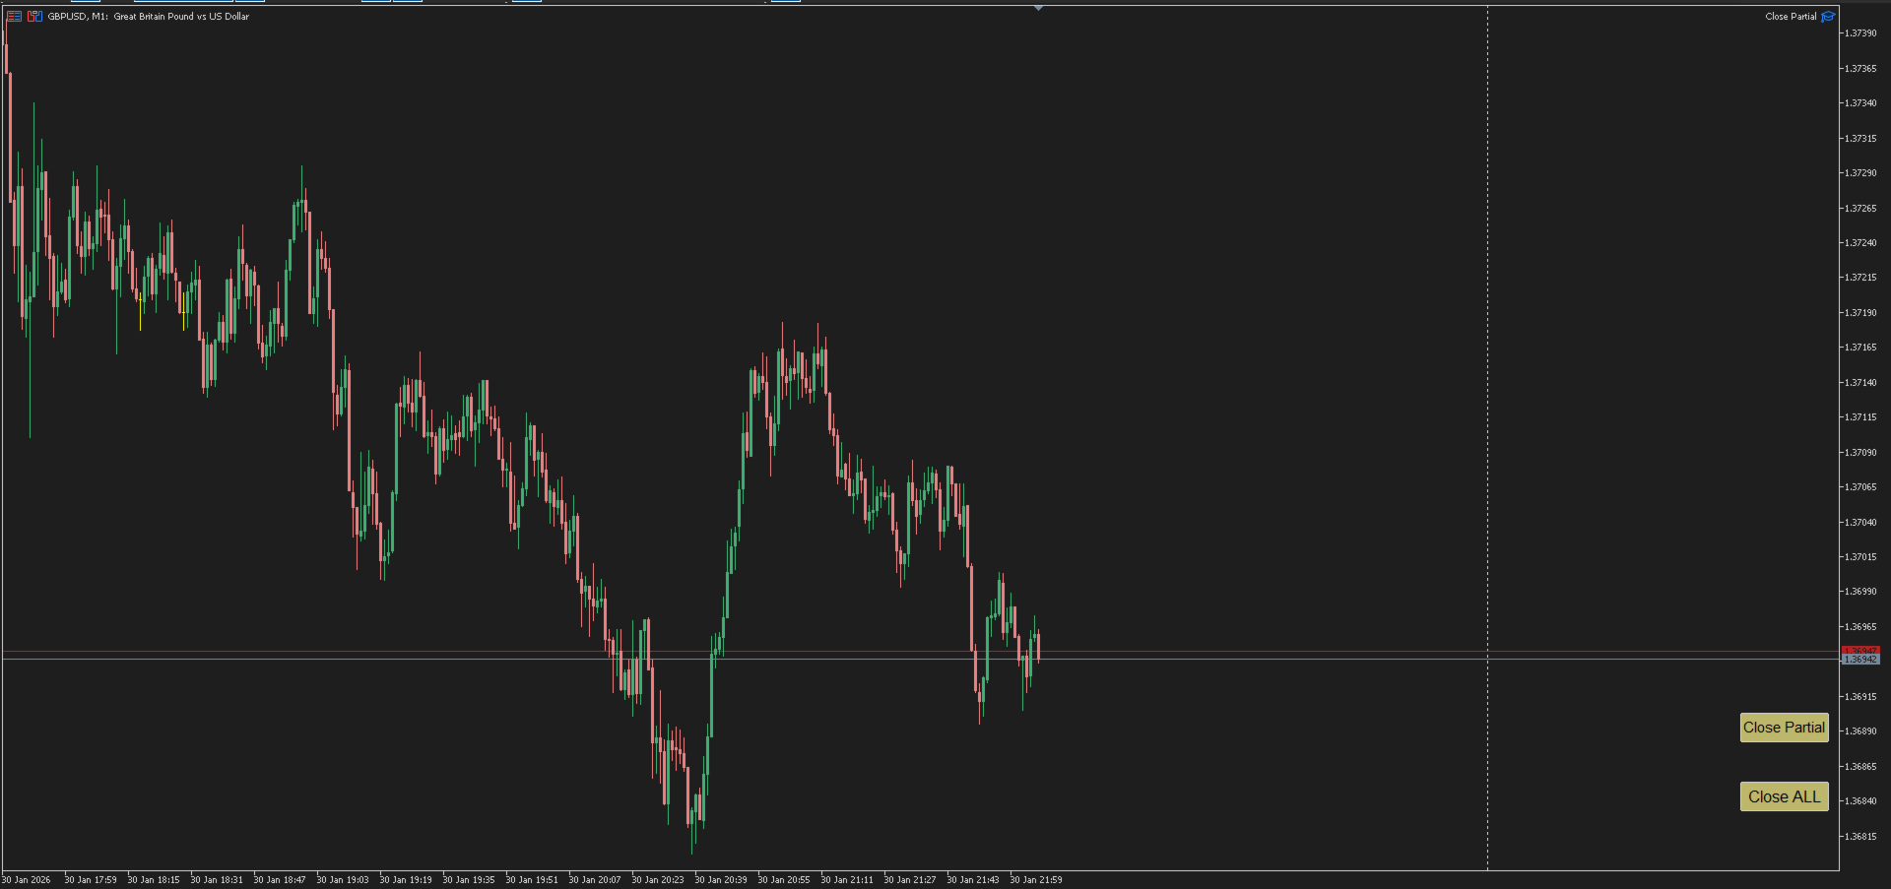Click the yellow Close Partial button

click(1784, 728)
